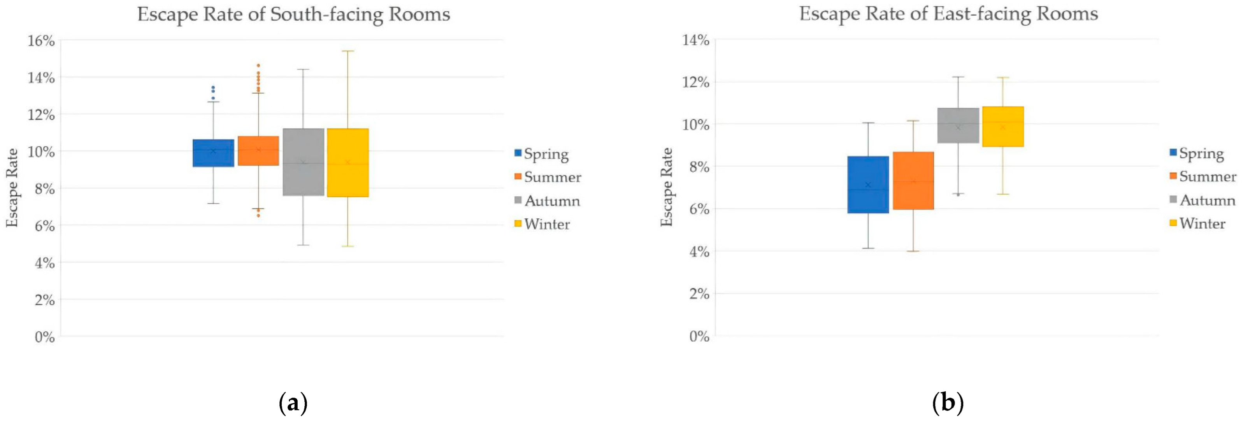
Task: Click the Summer legend swatch in South-facing chart
Action: pyautogui.click(x=518, y=176)
